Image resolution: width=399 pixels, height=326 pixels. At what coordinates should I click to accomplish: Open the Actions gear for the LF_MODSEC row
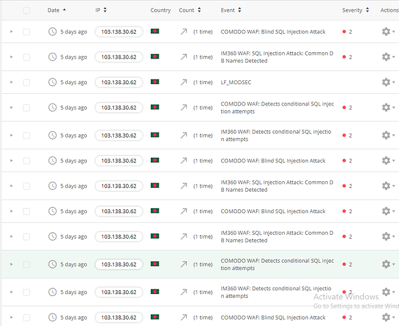(x=388, y=82)
